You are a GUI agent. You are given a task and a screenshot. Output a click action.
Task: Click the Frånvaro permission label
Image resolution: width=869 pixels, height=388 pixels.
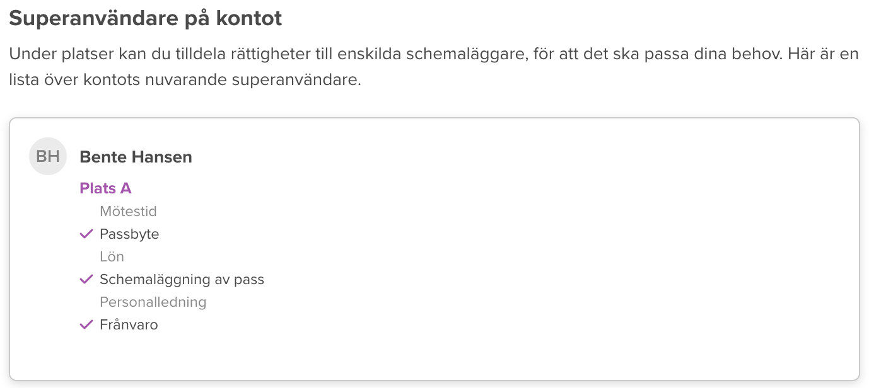pos(129,325)
